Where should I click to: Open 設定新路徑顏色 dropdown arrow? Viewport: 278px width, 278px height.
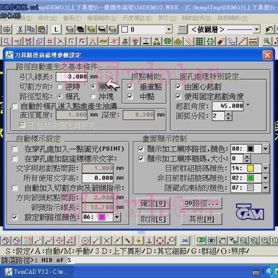[117, 217]
